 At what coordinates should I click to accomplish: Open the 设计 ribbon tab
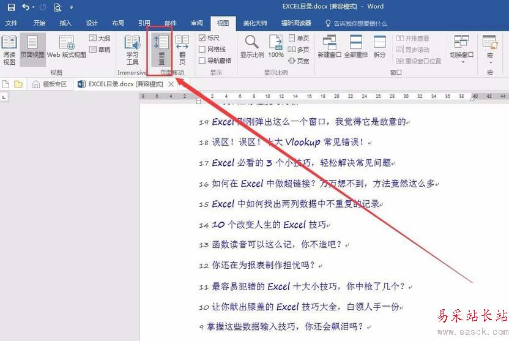pos(92,23)
